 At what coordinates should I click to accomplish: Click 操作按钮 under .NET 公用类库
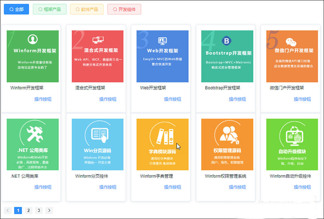tap(43, 187)
